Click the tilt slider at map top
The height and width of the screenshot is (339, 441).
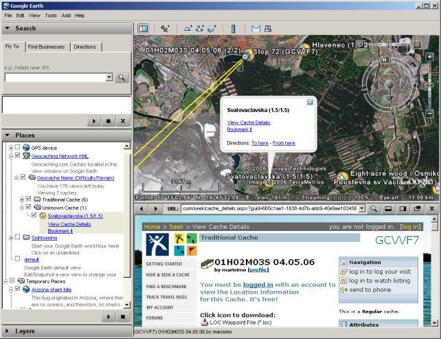[389, 45]
